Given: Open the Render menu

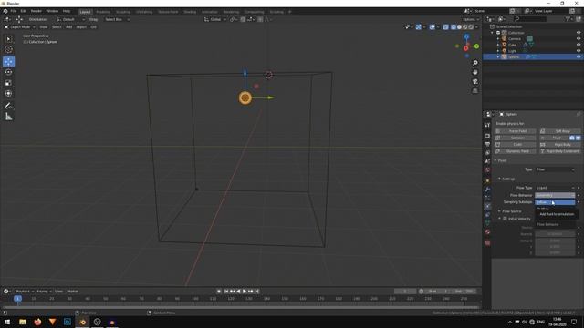Looking at the screenshot, I should [x=36, y=11].
